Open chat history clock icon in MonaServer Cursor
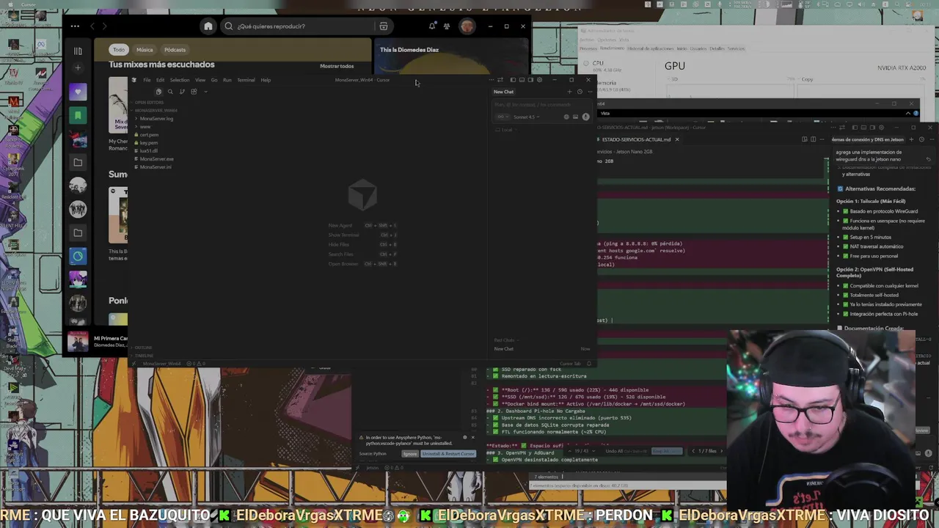Viewport: 939px width, 528px height. pos(580,92)
